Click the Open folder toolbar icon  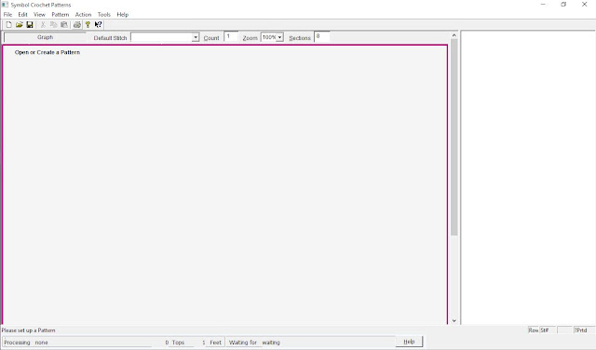tap(19, 25)
